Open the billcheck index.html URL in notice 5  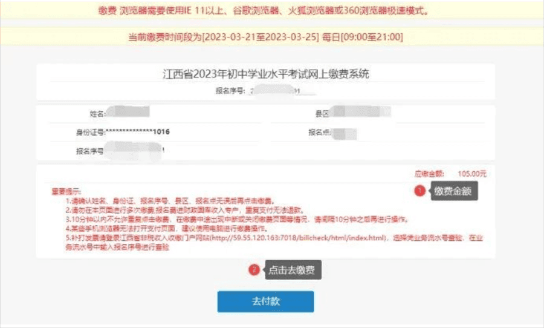coord(299,238)
